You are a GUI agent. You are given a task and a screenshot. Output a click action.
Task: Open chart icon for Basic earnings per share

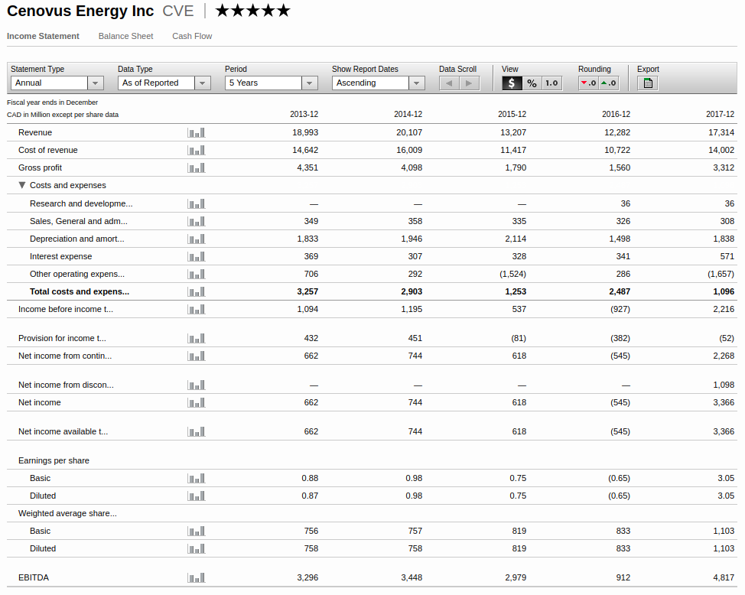point(197,478)
